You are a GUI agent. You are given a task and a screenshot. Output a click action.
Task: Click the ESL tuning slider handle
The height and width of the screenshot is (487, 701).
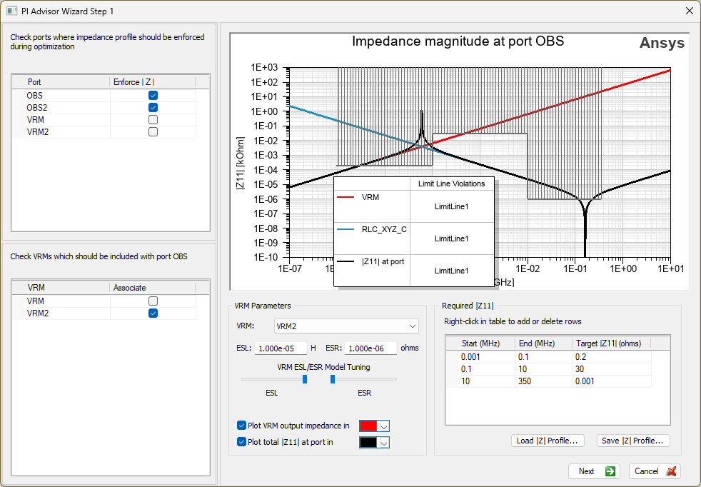click(x=305, y=379)
